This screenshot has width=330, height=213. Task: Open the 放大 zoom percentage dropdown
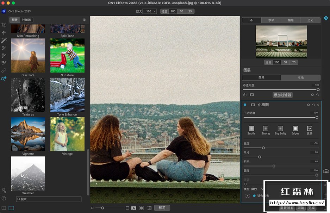(149, 11)
